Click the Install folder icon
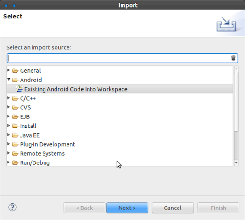This screenshot has height=220, width=245. (x=15, y=126)
